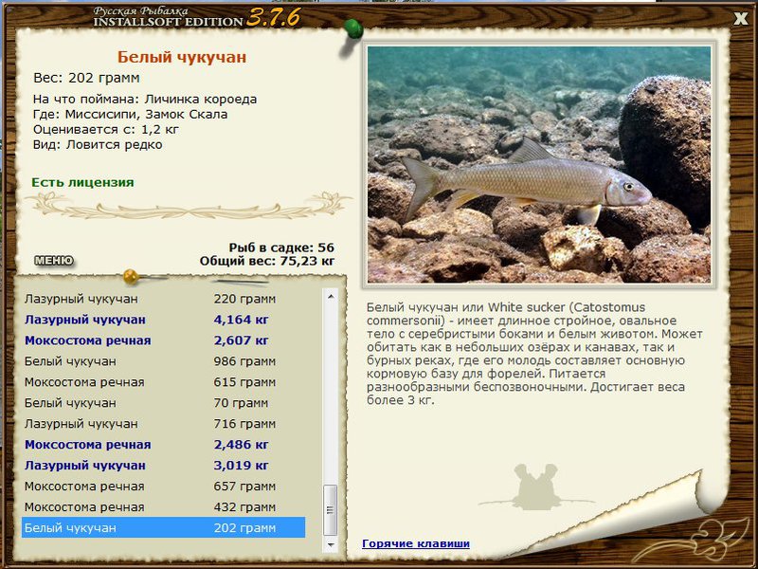Screen dimensions: 758x569
Task: Select the Лазурный чукучан 4,164 кг row
Action: coord(163,320)
